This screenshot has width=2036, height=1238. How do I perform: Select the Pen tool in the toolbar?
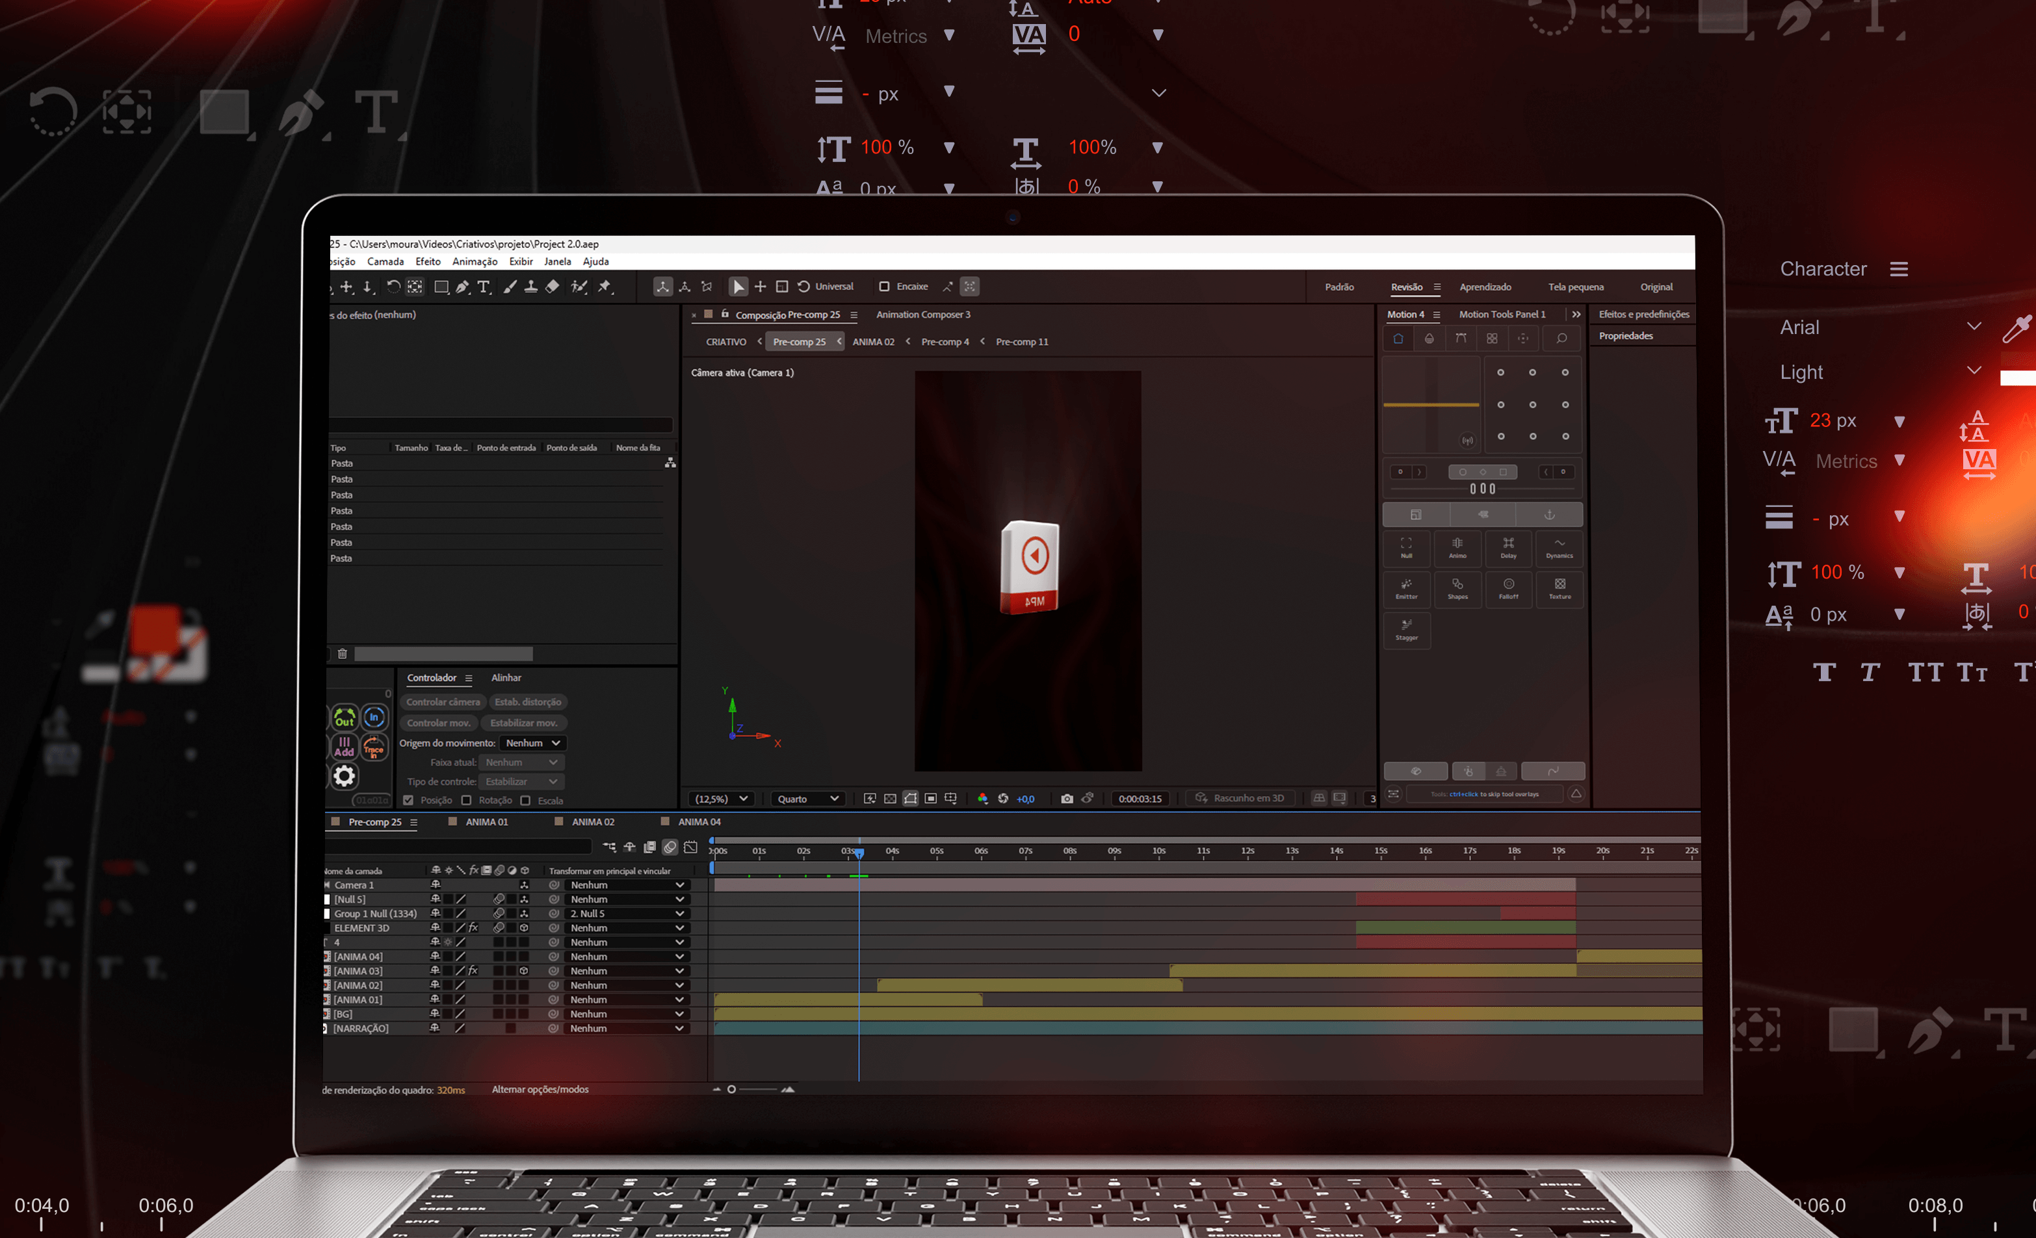click(x=462, y=287)
